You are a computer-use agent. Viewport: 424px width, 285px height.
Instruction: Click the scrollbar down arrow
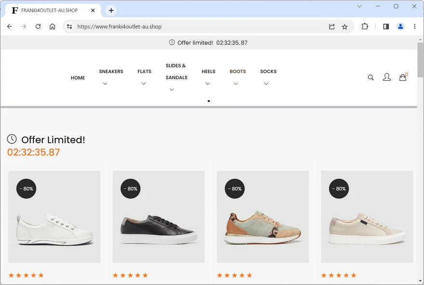[x=420, y=281]
